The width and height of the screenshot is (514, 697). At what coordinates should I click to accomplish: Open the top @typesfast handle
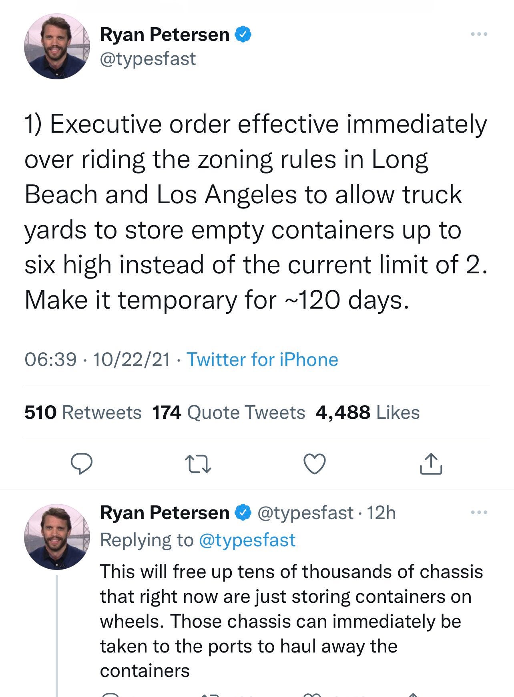(148, 59)
